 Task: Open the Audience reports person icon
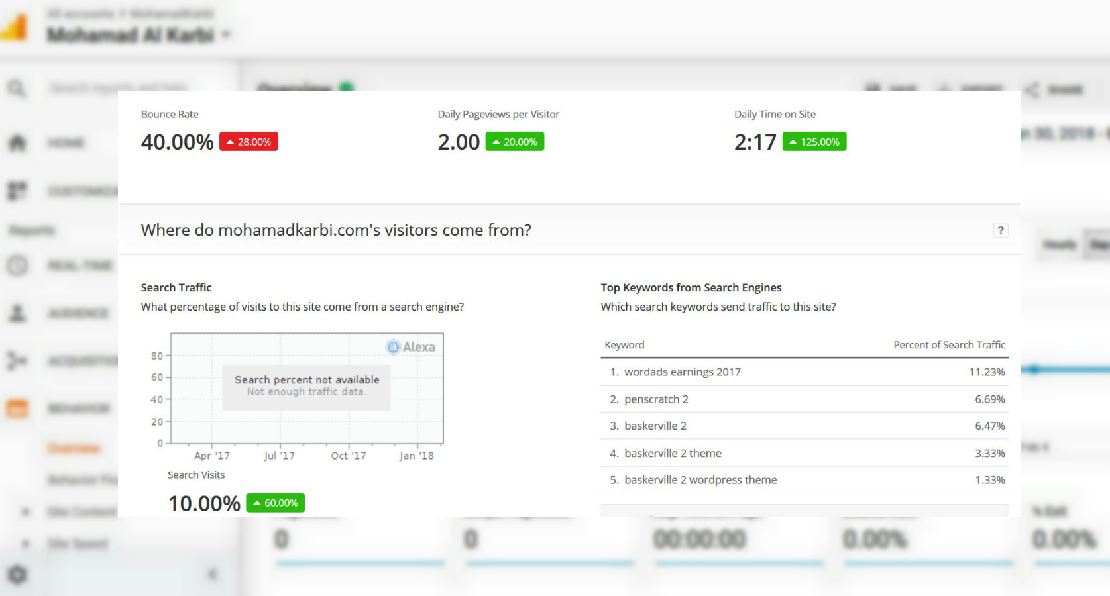pyautogui.click(x=17, y=313)
